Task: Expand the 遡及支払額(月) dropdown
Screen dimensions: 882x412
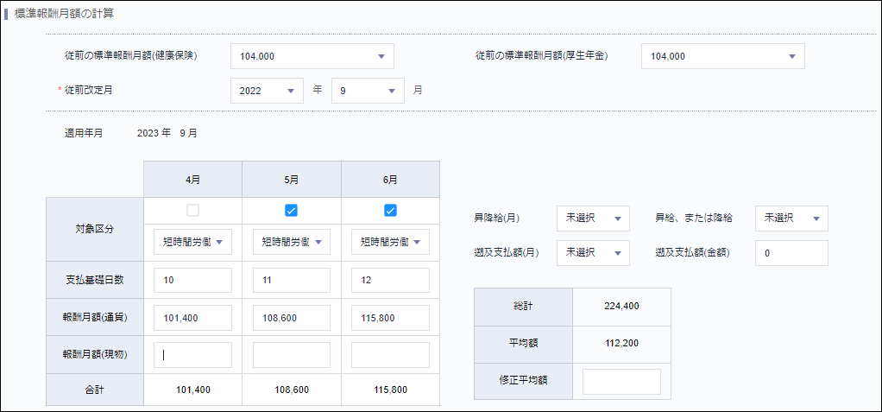Action: tap(593, 253)
